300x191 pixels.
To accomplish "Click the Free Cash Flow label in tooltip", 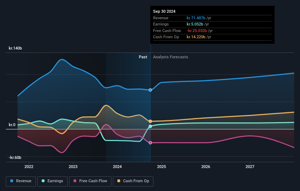I will 167,31.
